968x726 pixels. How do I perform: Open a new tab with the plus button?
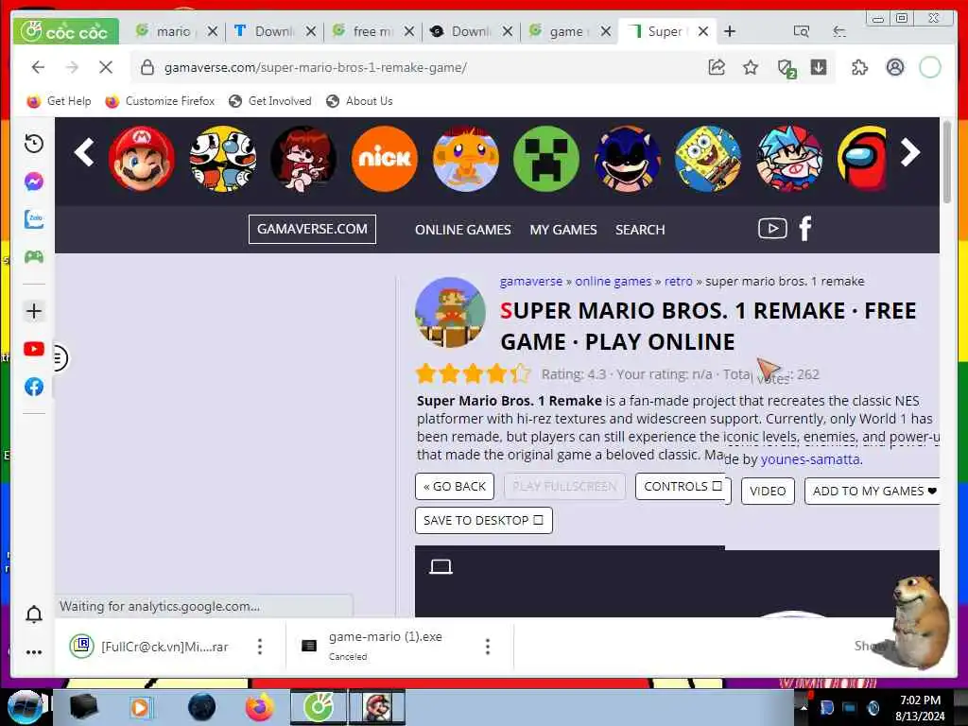[x=730, y=31]
